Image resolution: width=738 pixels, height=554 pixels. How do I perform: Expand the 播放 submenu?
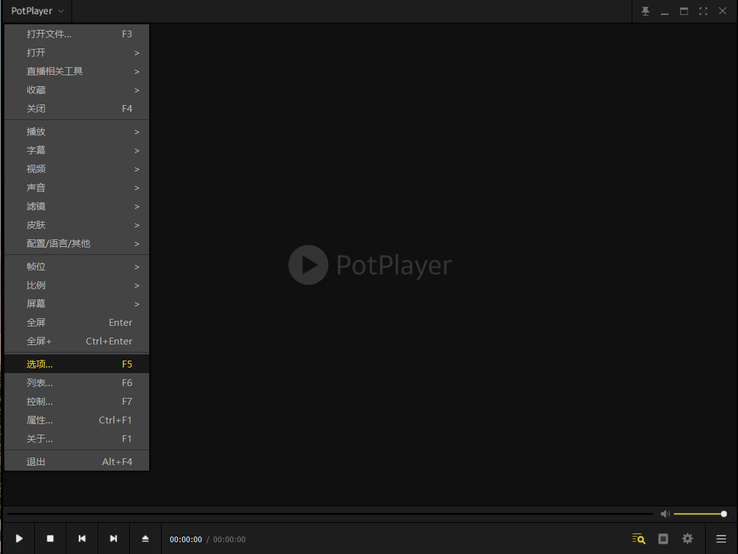pos(76,132)
